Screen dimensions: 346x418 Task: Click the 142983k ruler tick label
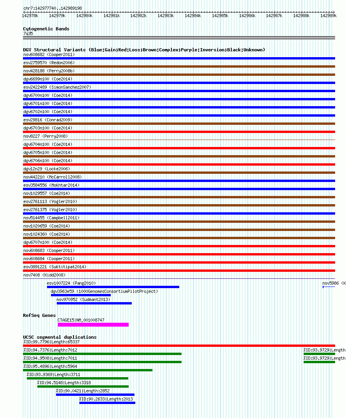[166, 16]
